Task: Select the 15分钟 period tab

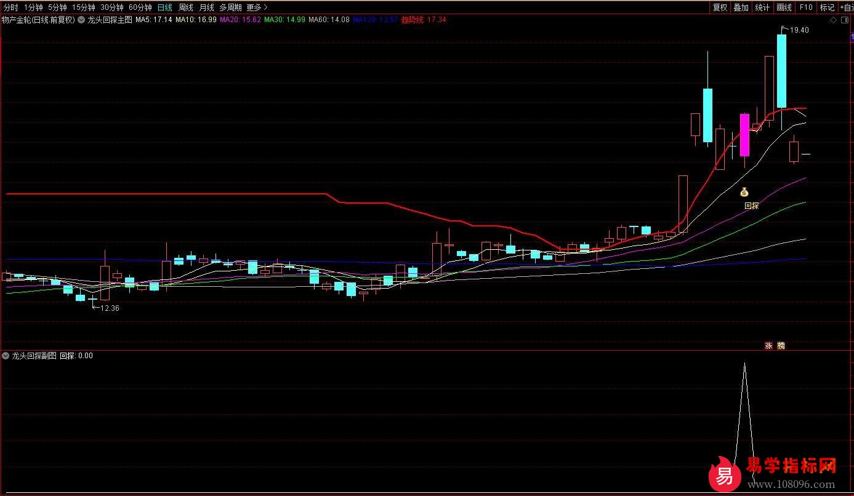Action: pyautogui.click(x=84, y=7)
